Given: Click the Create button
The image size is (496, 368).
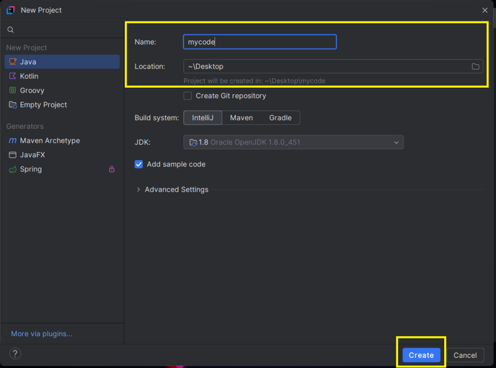Looking at the screenshot, I should click(x=420, y=355).
